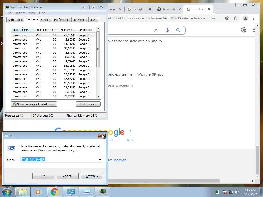Switch to the Performance tab

62,20
